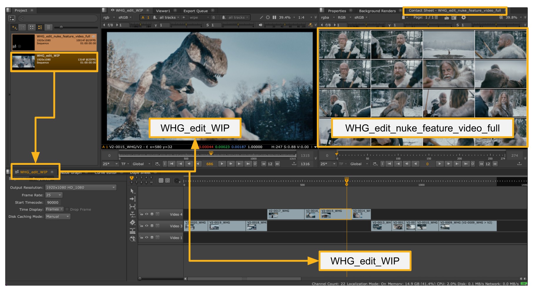
Task: Select the Multi Tool arrow in timeline toolbar
Action: coord(133,191)
